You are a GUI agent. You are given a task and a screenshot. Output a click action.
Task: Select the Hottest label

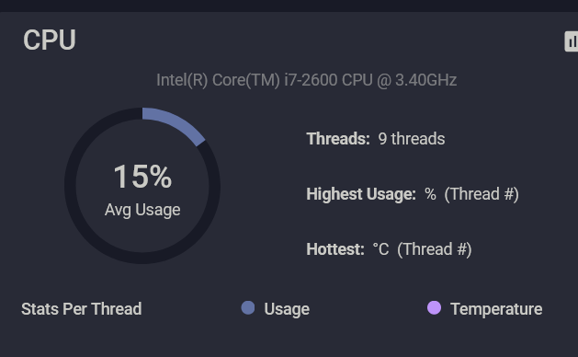[335, 249]
